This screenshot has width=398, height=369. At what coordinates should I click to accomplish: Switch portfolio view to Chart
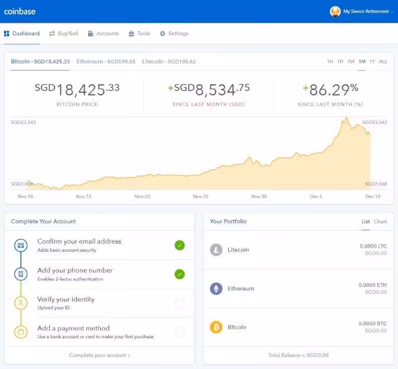click(x=380, y=221)
